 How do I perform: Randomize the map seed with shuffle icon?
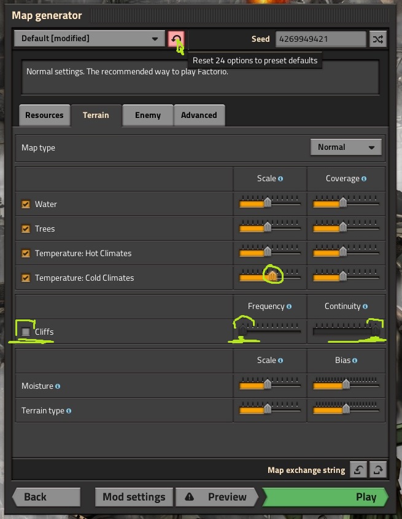(x=378, y=39)
